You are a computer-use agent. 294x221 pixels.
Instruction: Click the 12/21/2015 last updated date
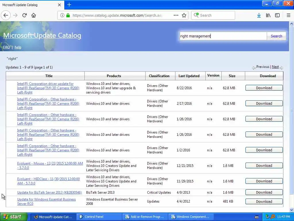pyautogui.click(x=185, y=165)
